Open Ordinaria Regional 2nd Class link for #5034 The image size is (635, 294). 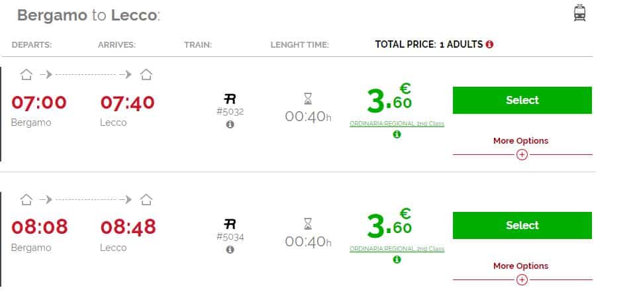[x=397, y=249]
